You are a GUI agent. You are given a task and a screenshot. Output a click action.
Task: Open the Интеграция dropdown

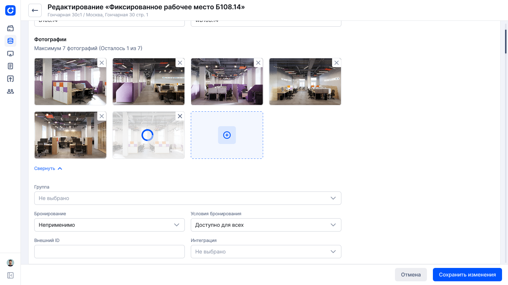coord(266,252)
